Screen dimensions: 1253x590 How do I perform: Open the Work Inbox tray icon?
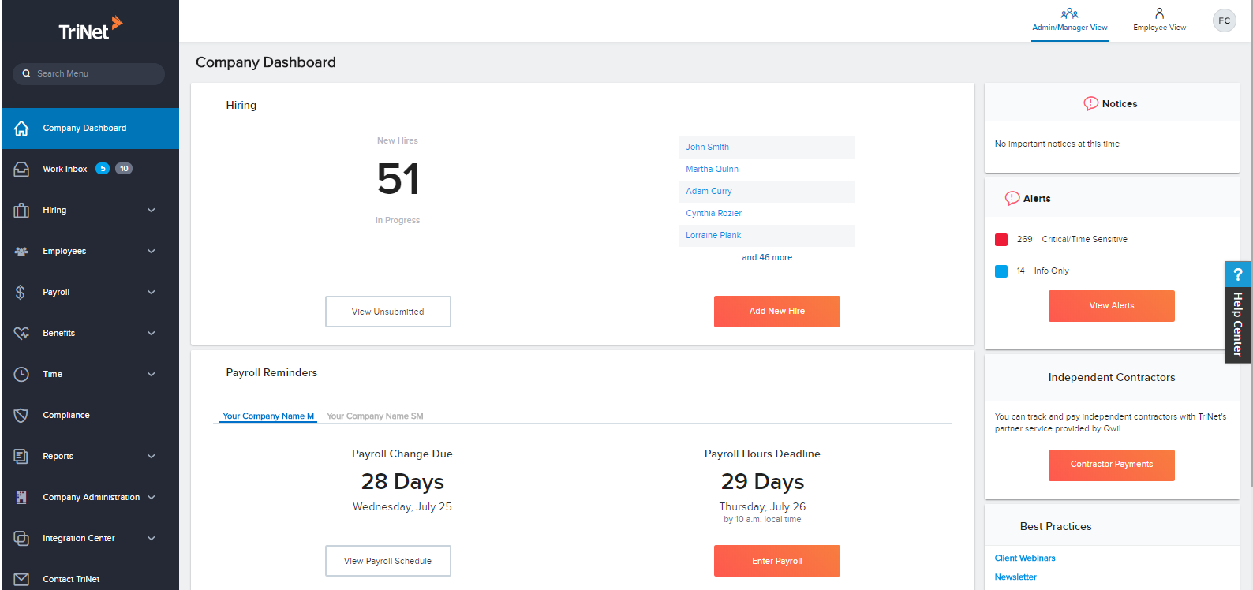pos(21,170)
